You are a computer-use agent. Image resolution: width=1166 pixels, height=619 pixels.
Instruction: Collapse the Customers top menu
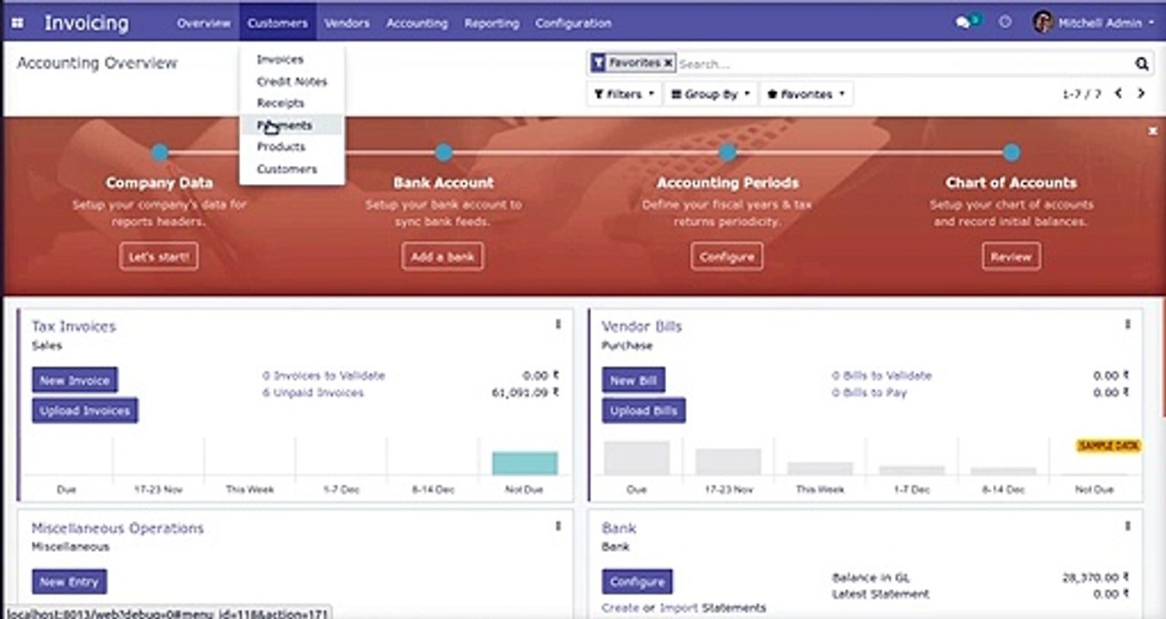coord(278,23)
